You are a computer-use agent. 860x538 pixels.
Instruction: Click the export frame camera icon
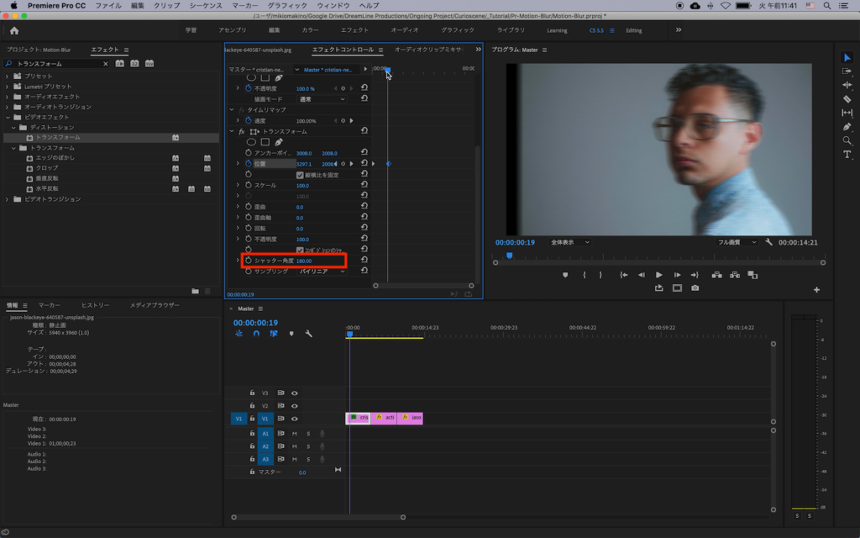coord(695,288)
